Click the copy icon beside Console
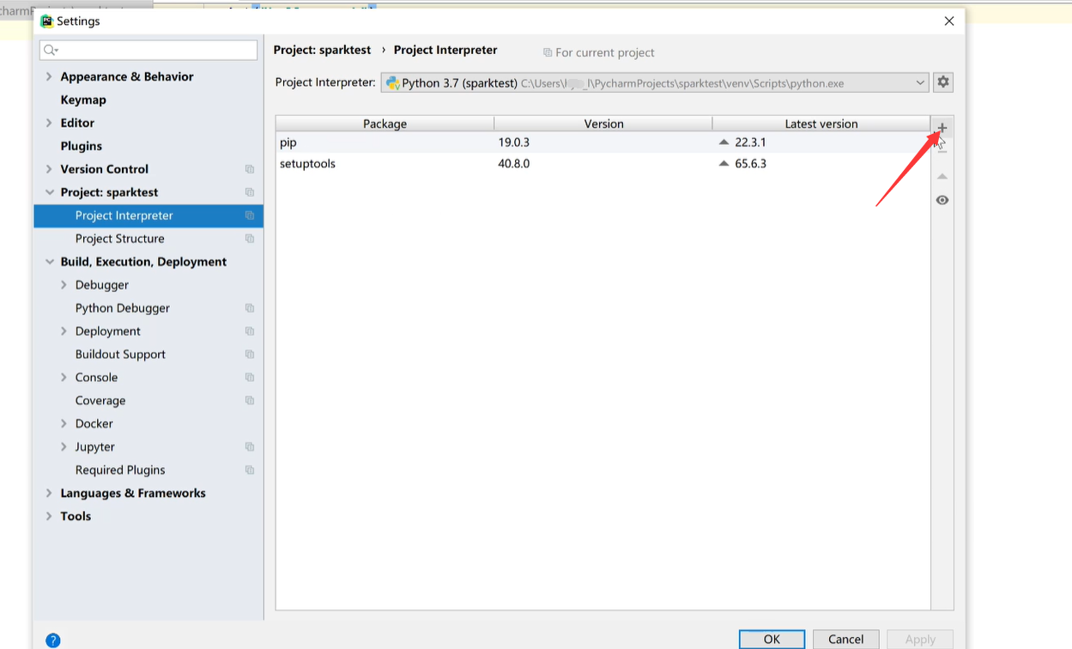 point(250,378)
